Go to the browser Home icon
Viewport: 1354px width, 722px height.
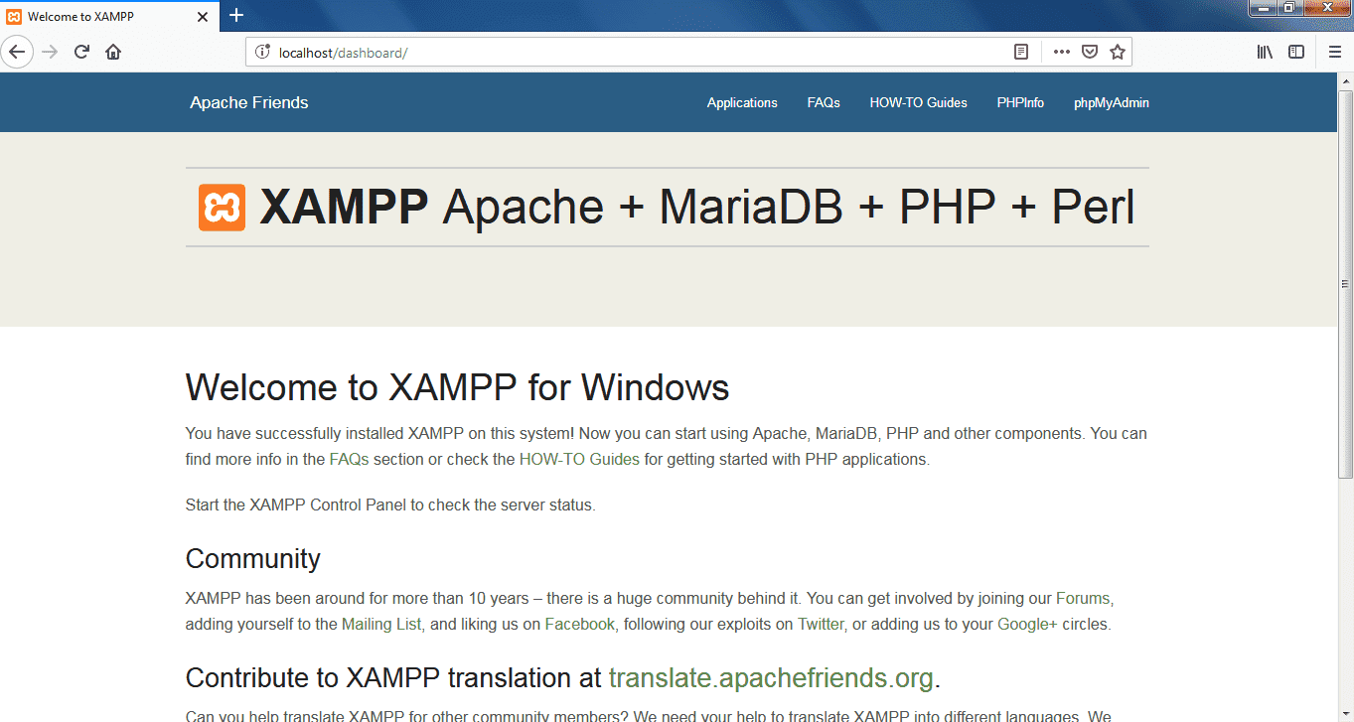click(x=113, y=52)
